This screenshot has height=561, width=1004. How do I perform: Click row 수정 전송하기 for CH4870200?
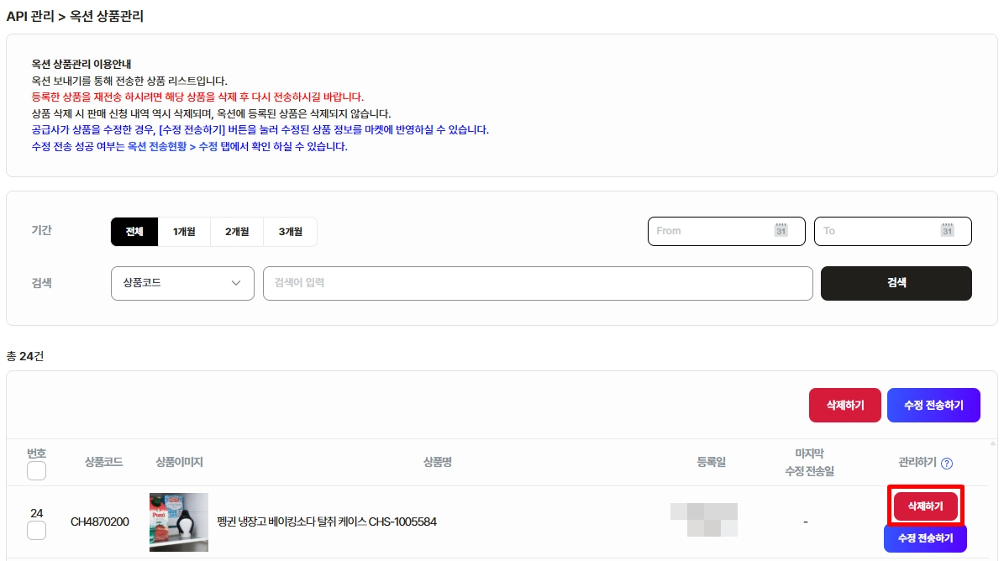click(x=925, y=538)
